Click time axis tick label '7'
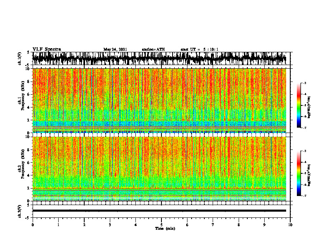The height and width of the screenshot is (252, 327). (213, 225)
